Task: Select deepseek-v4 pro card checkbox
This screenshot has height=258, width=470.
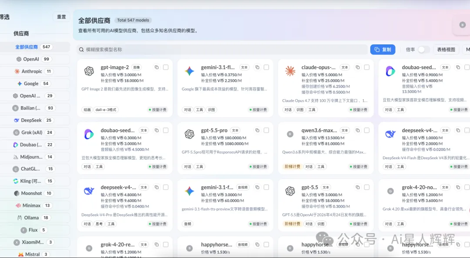Action: tap(165, 187)
